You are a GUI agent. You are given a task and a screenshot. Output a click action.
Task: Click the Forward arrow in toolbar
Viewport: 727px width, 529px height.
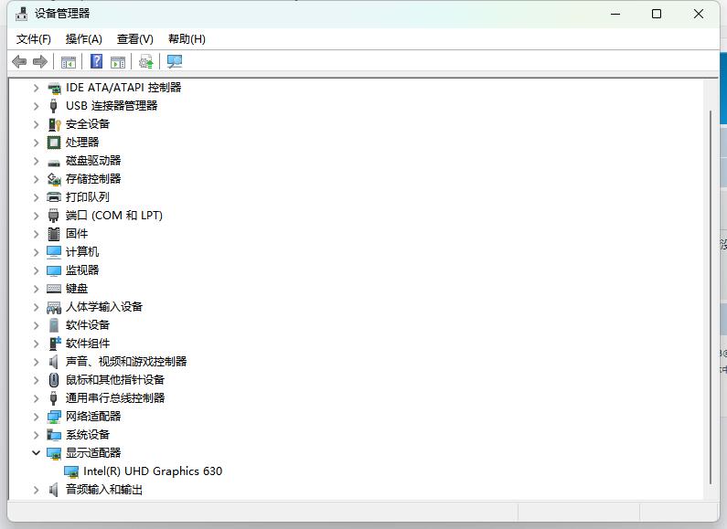pyautogui.click(x=40, y=61)
